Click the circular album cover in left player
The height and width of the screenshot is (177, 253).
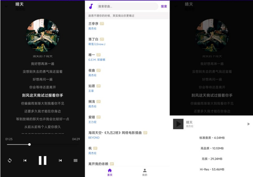(x=43, y=36)
